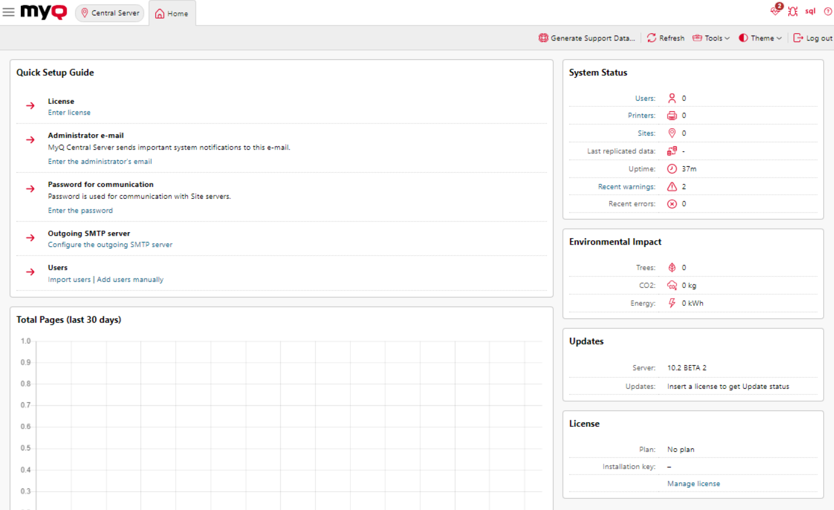Click the Printers icon in System Status
This screenshot has height=510, width=834.
[672, 115]
